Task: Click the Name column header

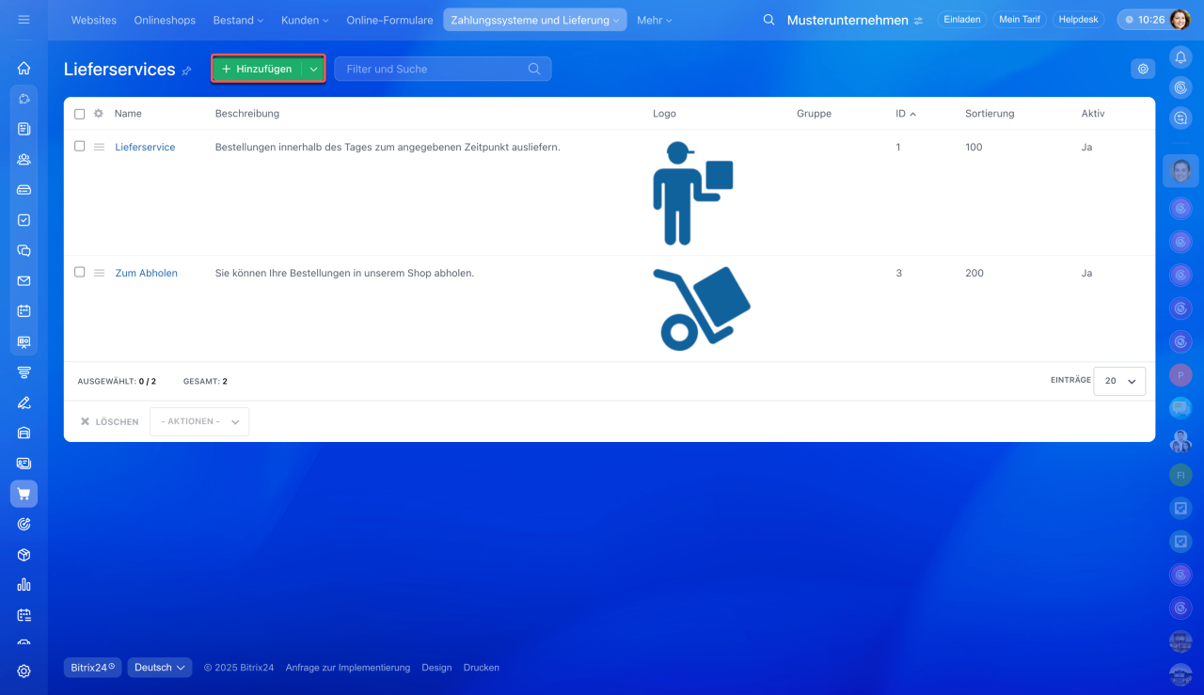Action: [x=128, y=114]
